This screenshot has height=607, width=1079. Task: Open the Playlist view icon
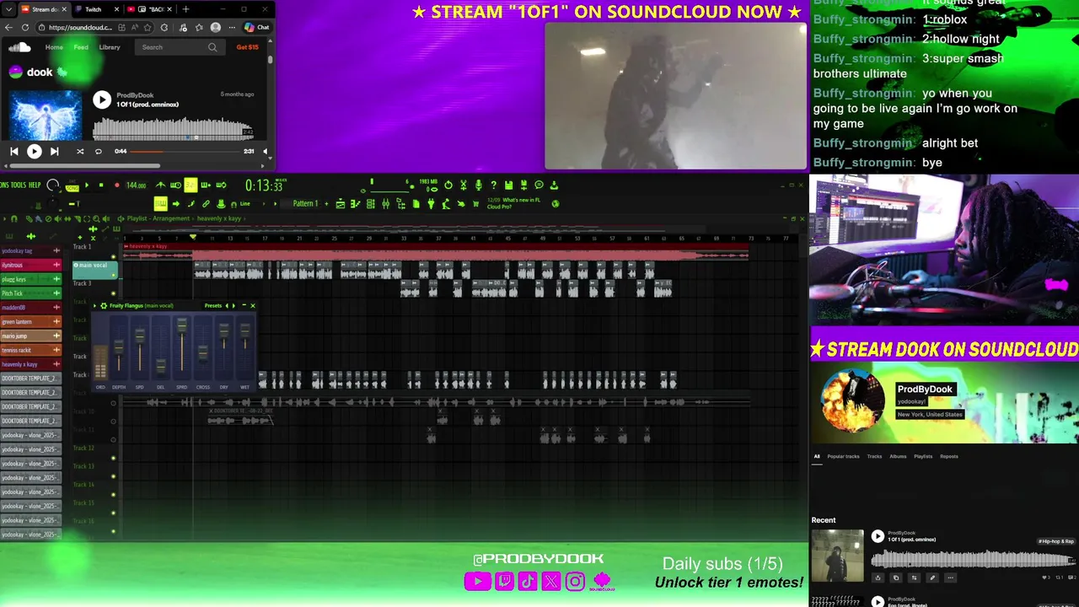pos(341,204)
